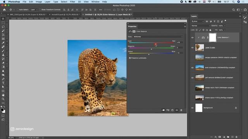Create a new group with folder icon
248x139 pixels.
pos(228,137)
